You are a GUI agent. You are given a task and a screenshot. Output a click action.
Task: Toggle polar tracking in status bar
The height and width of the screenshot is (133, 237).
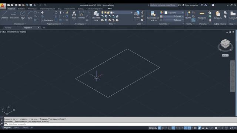173,128
